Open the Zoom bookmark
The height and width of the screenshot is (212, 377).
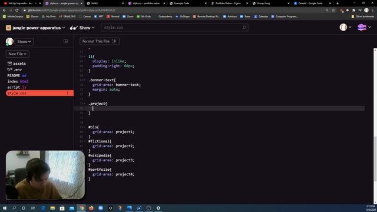coord(128,16)
